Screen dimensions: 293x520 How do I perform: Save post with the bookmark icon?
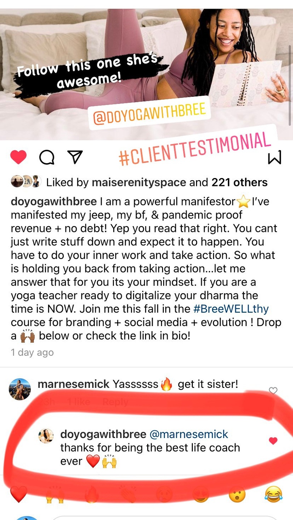click(275, 158)
